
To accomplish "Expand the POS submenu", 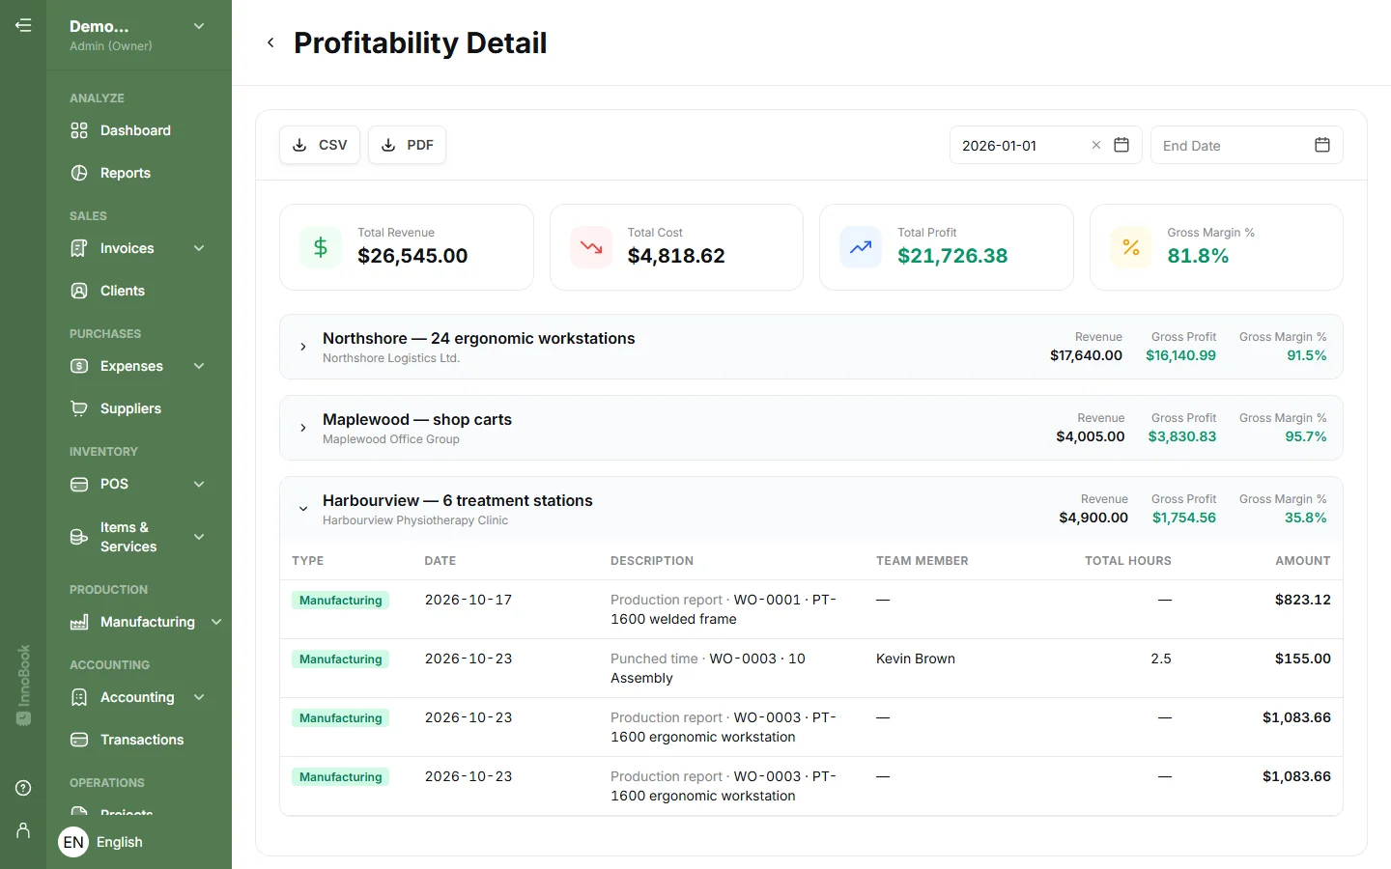I will pos(199,484).
